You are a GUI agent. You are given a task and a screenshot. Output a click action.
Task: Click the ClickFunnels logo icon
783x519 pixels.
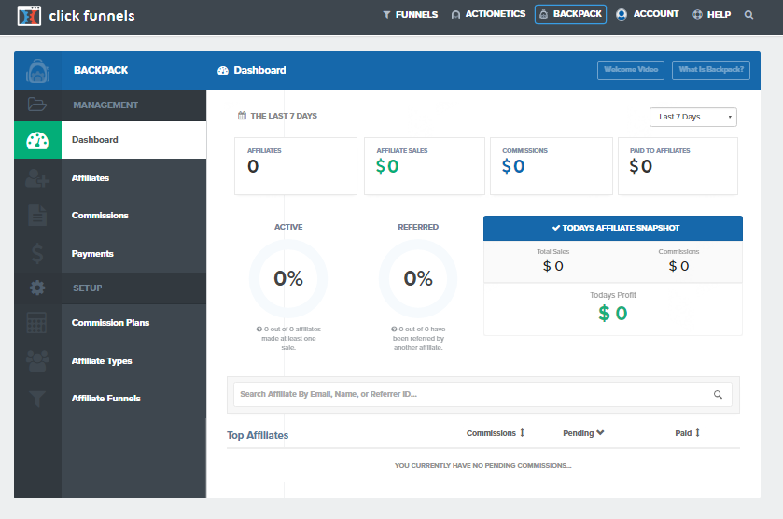tap(29, 16)
